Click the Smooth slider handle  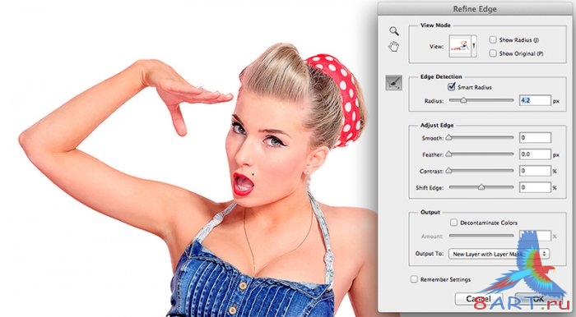(x=448, y=138)
